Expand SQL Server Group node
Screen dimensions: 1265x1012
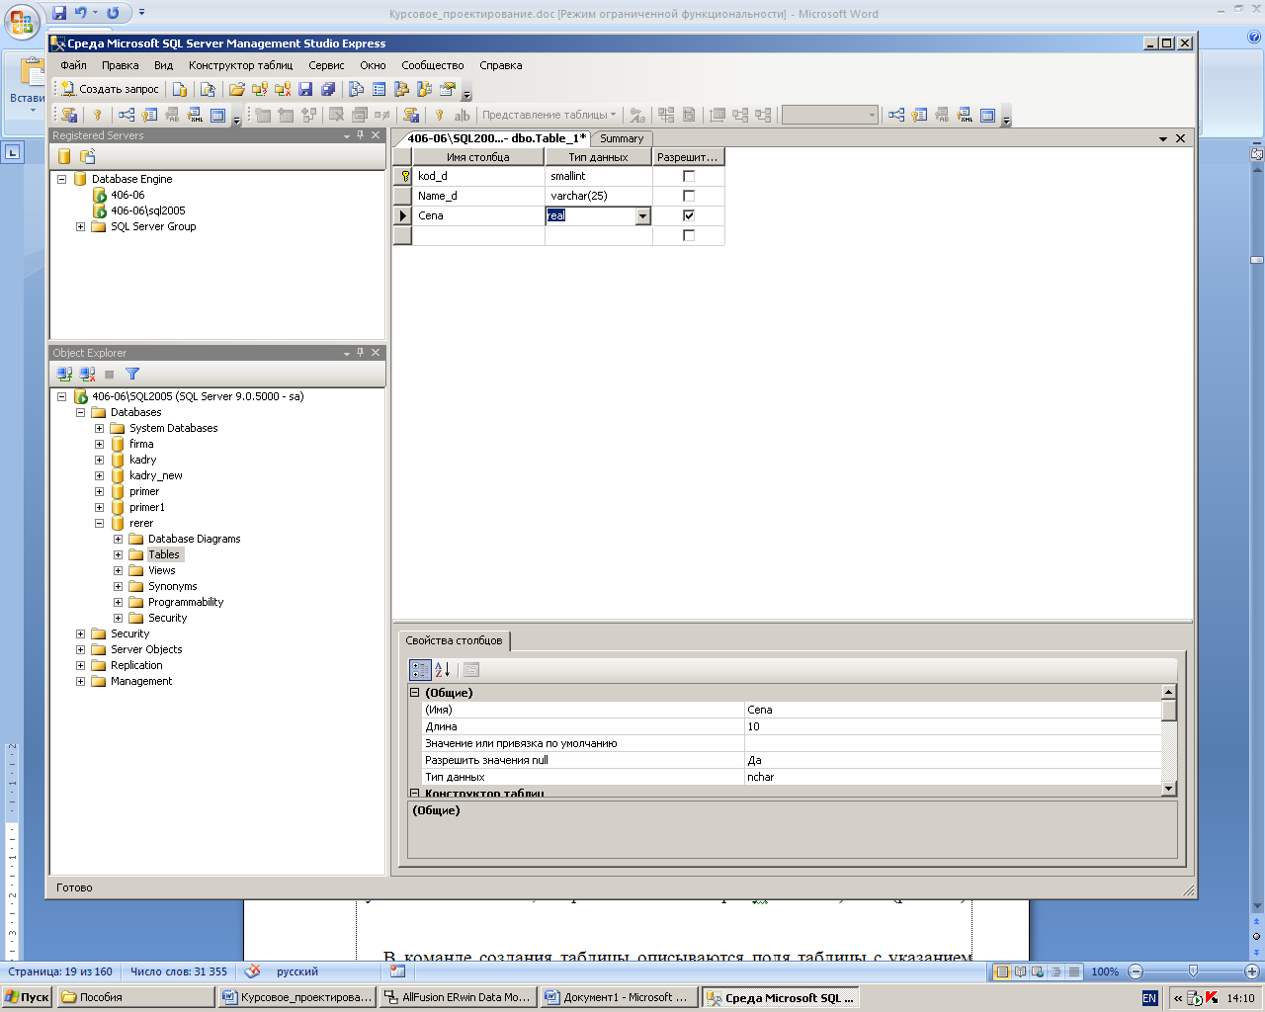click(x=80, y=226)
